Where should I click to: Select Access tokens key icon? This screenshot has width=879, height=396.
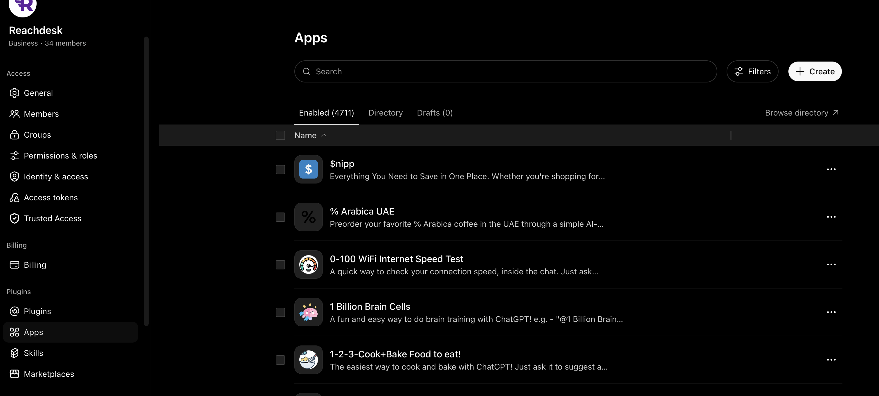(14, 197)
